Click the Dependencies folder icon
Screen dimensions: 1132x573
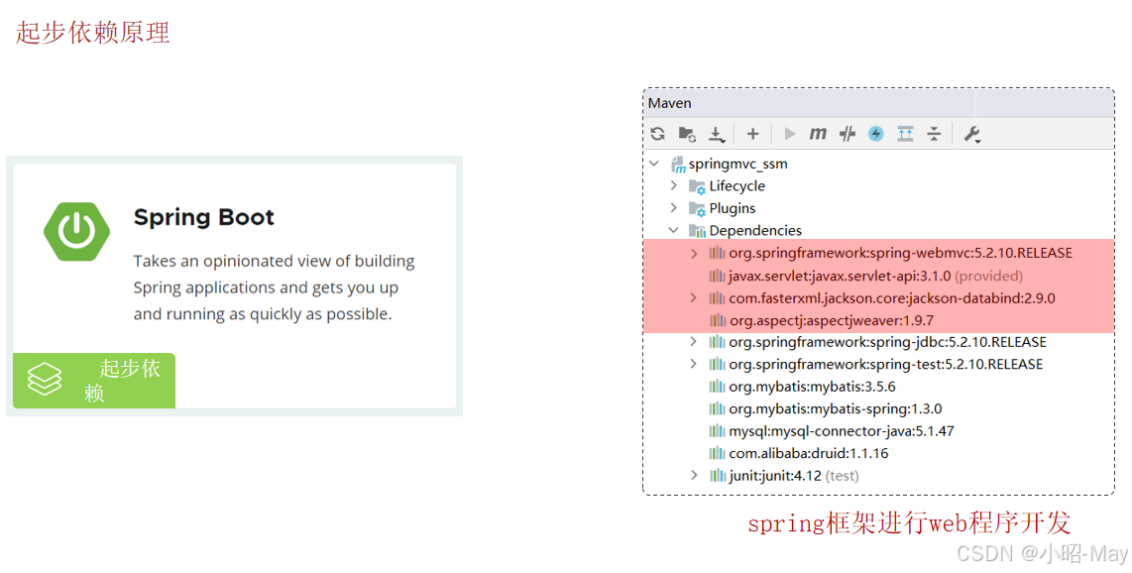[x=697, y=231]
